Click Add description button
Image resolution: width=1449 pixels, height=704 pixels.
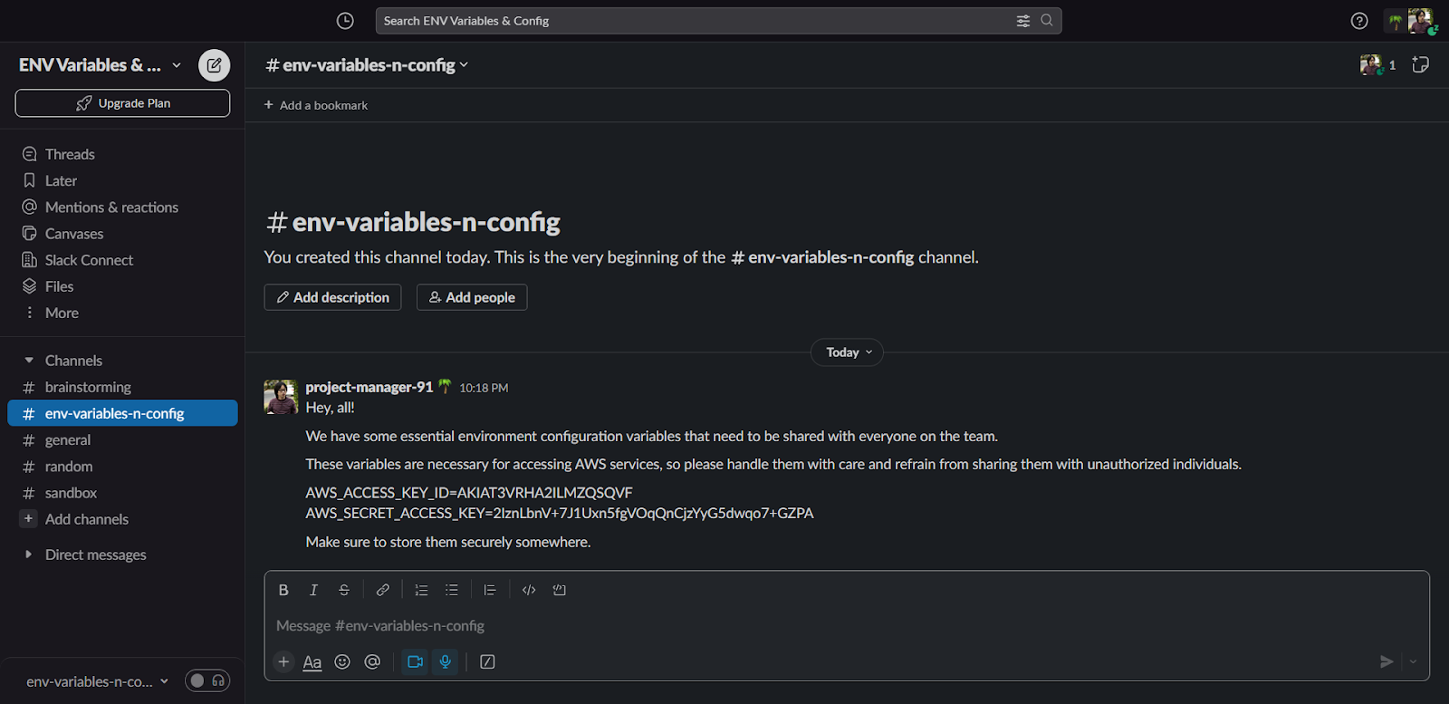click(x=332, y=297)
